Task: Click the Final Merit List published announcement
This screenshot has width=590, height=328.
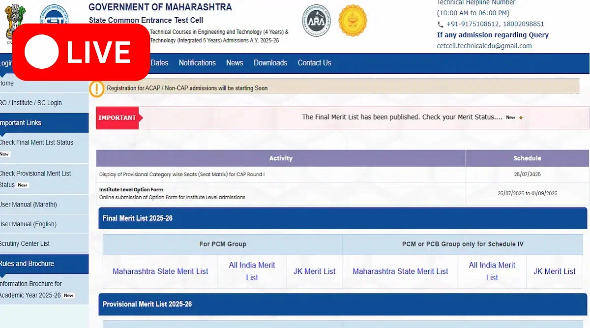Action: [402, 118]
